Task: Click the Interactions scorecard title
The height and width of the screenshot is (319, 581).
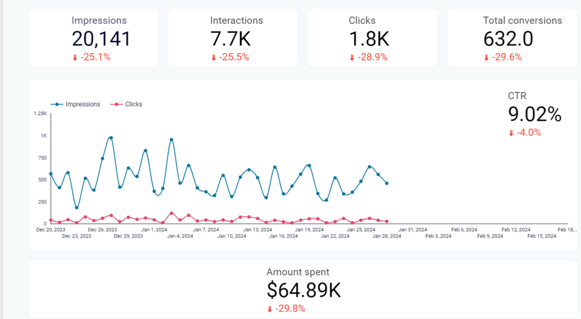Action: (x=237, y=20)
